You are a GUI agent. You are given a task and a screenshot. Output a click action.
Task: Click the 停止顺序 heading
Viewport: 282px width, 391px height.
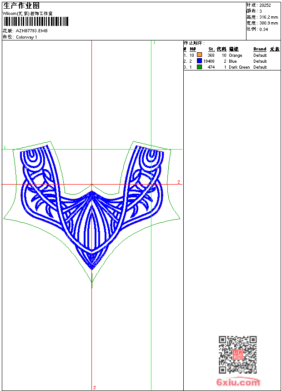194,43
